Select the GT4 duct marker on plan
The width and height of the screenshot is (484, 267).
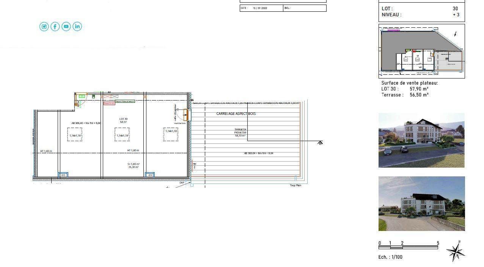pos(150,175)
